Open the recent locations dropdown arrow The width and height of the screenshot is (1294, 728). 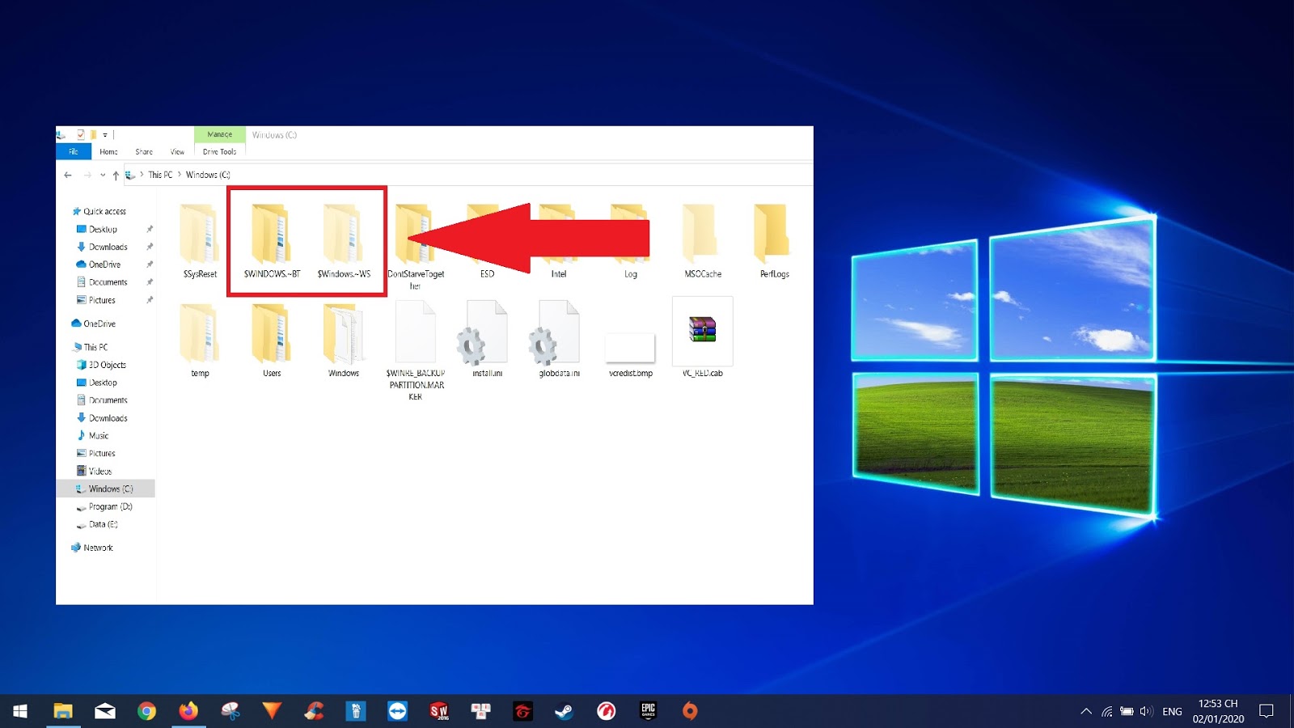click(x=103, y=175)
